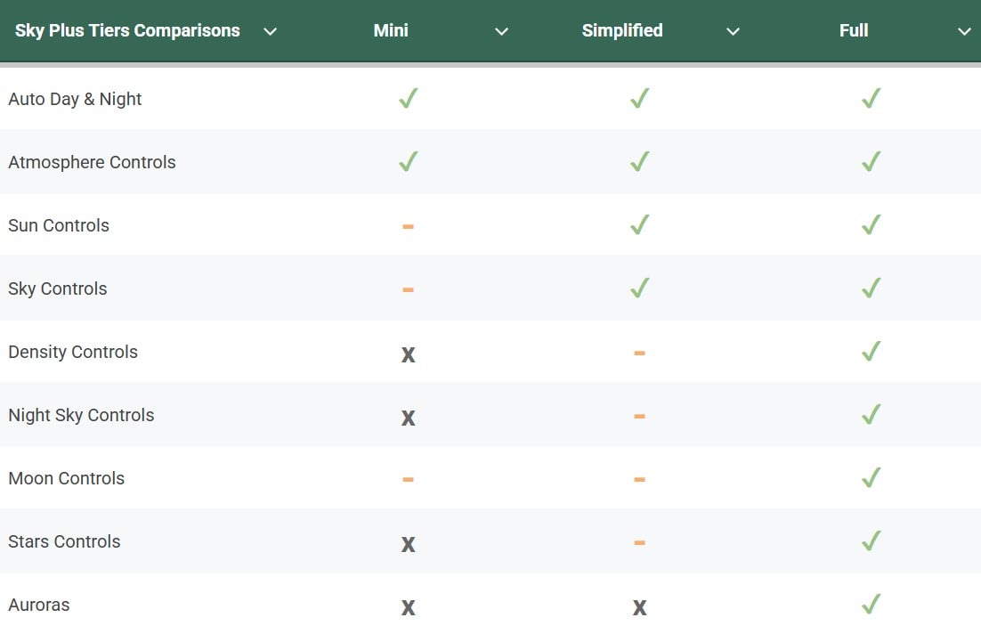981x634 pixels.
Task: Open the Sky Plus Tiers Comparisons column dropdown
Action: 271,31
